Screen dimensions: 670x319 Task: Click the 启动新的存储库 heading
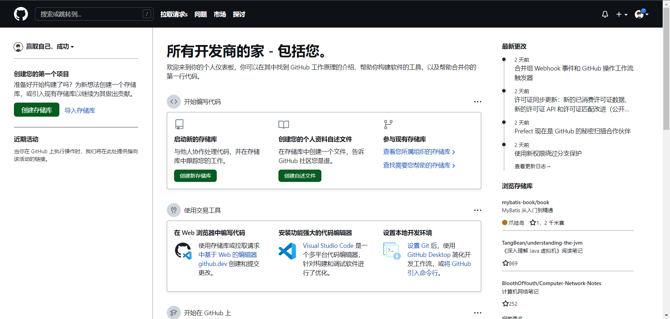pyautogui.click(x=195, y=139)
